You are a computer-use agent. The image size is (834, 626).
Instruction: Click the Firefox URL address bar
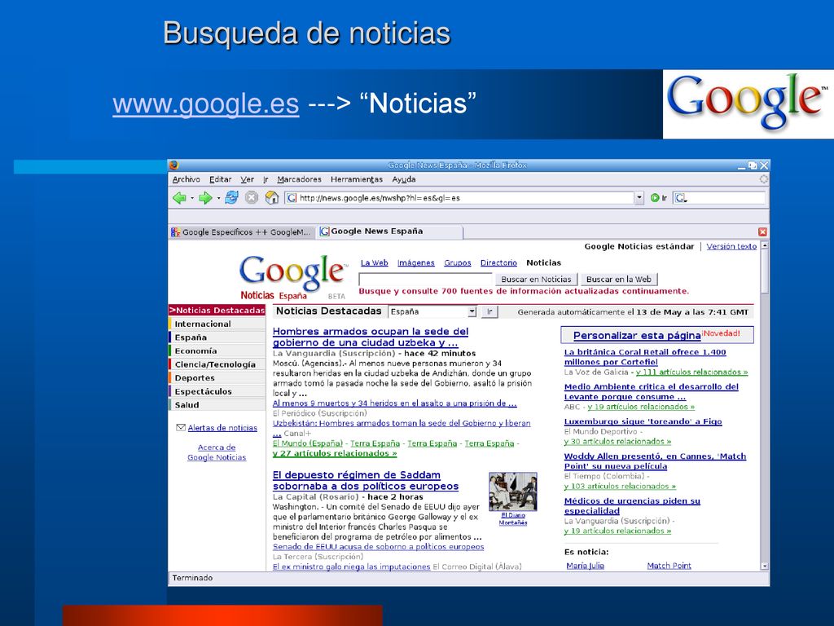(x=460, y=198)
